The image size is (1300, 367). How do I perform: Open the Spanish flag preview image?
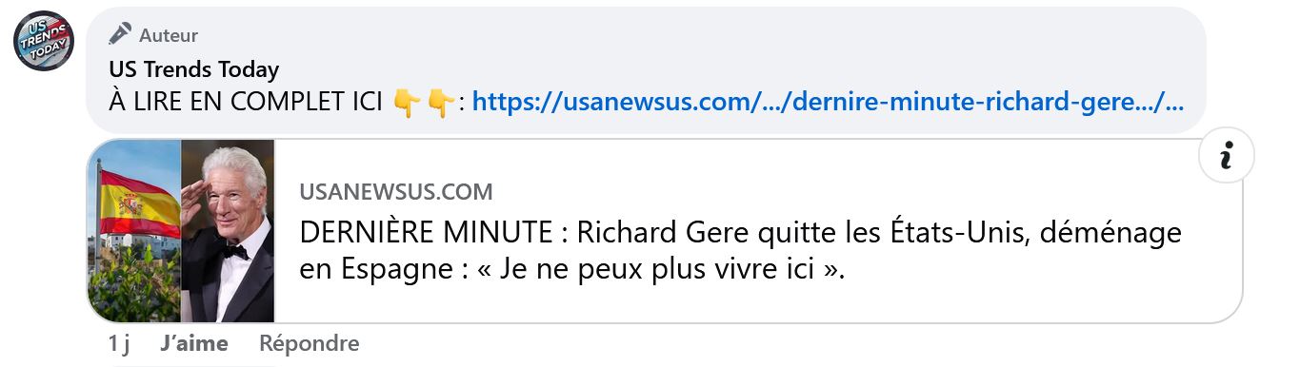(x=133, y=231)
